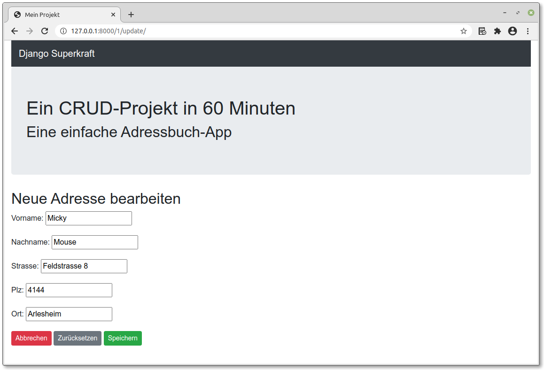Select the Strasse field showing Feldstrasse 8
The image size is (544, 370).
(x=84, y=266)
